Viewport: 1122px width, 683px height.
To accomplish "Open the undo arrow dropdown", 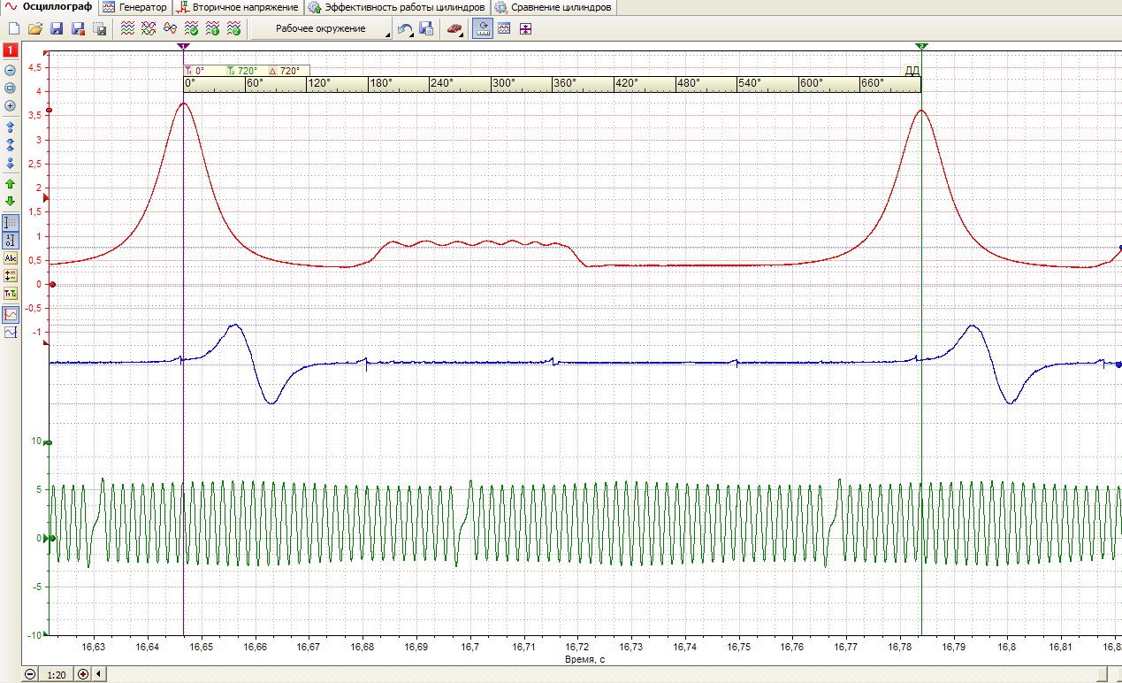I will (405, 29).
